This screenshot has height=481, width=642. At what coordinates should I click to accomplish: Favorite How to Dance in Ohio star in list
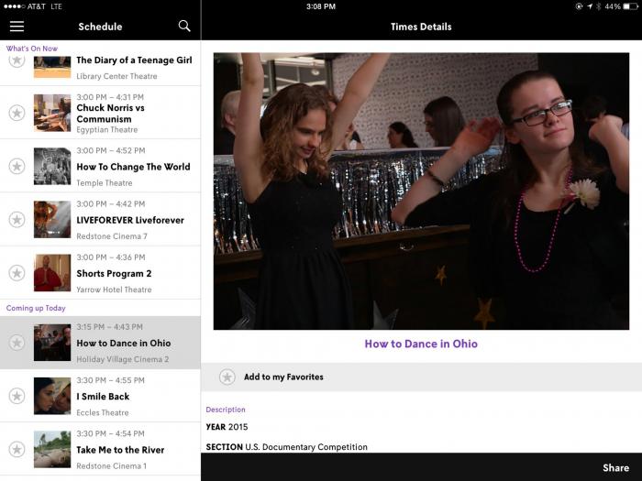(x=17, y=343)
